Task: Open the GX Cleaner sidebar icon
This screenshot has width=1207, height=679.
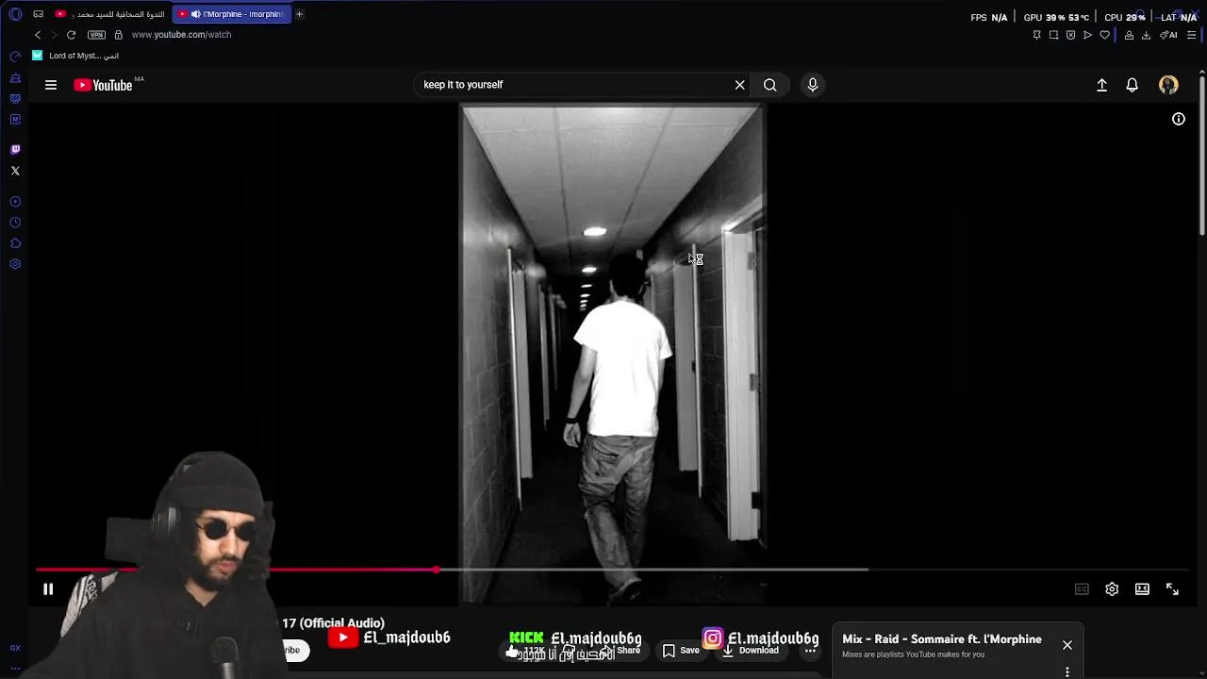Action: coord(15,77)
